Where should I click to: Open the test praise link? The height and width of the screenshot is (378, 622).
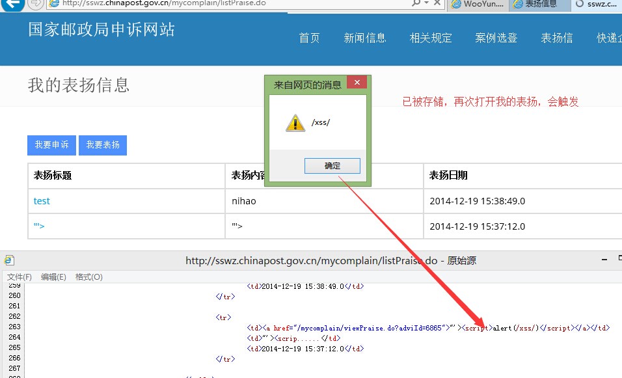[42, 201]
